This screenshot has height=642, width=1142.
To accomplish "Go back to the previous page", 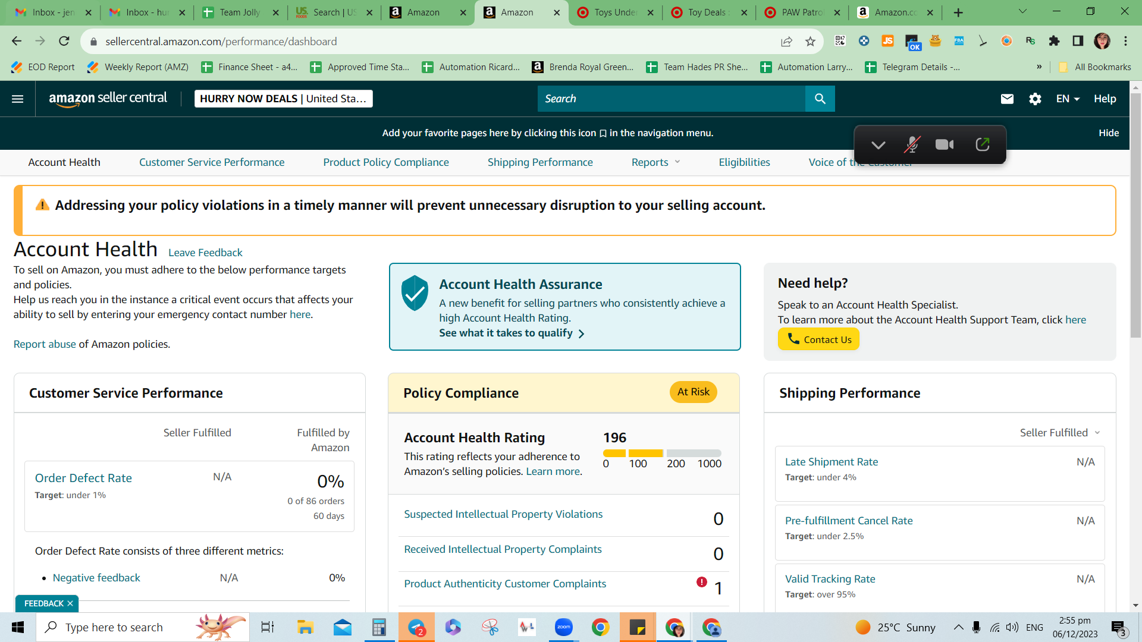I will [x=17, y=41].
